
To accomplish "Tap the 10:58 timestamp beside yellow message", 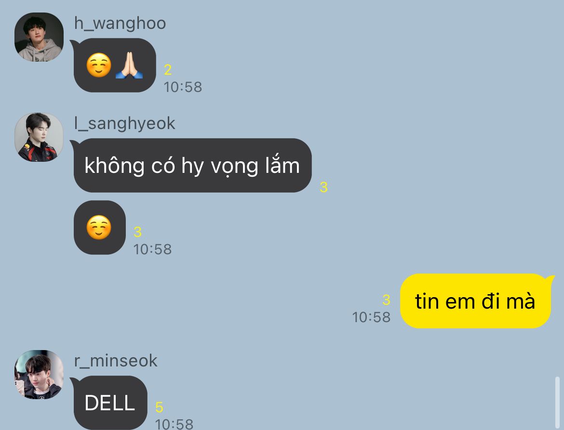I will point(371,317).
